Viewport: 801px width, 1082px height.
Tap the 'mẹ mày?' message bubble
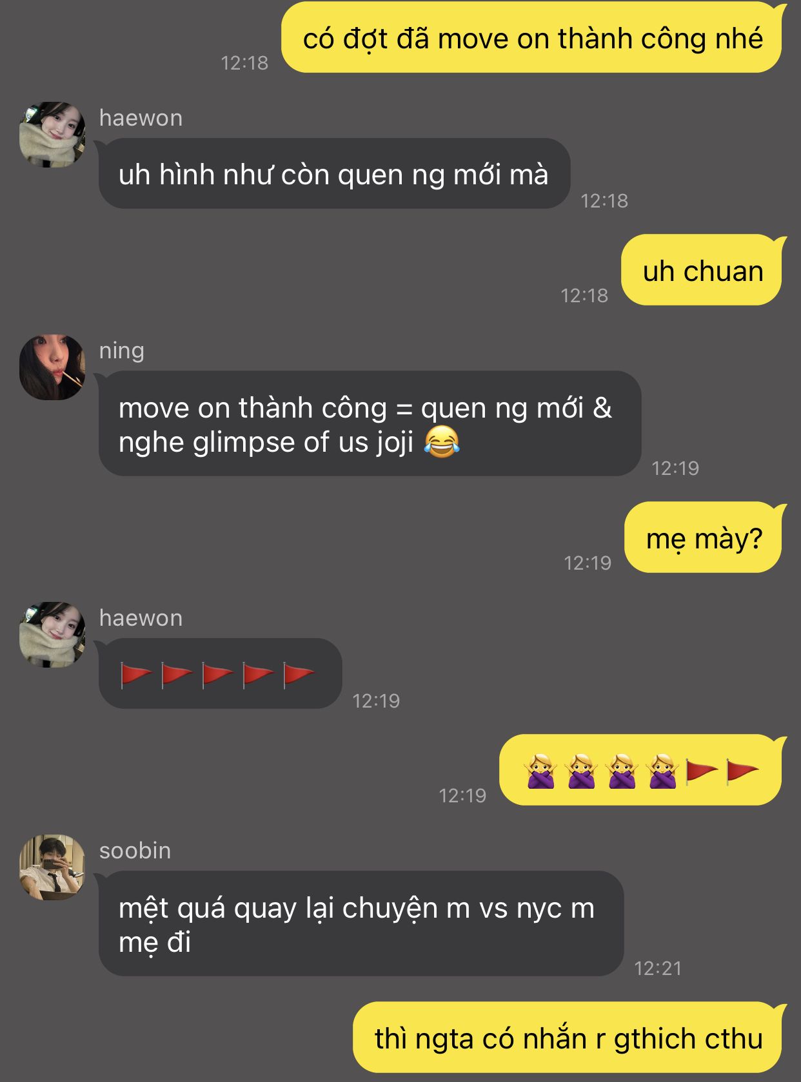coord(704,537)
